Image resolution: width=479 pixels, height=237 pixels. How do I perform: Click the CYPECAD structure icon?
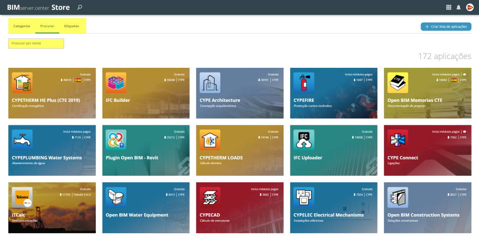(x=210, y=197)
